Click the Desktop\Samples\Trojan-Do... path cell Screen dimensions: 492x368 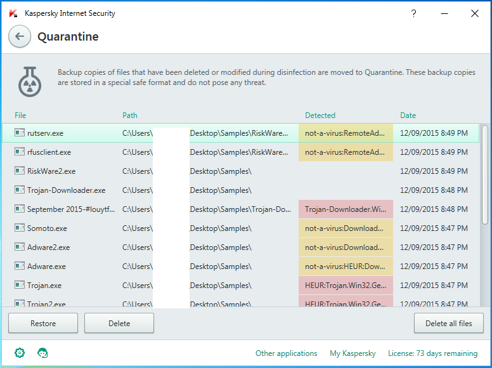pyautogui.click(x=207, y=209)
